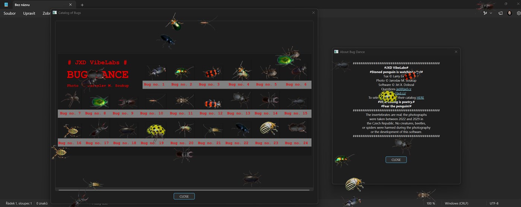Screen dimensions: 521x207
Task: Click the Windows (CRLF) line ending indicator
Action: 457,203
